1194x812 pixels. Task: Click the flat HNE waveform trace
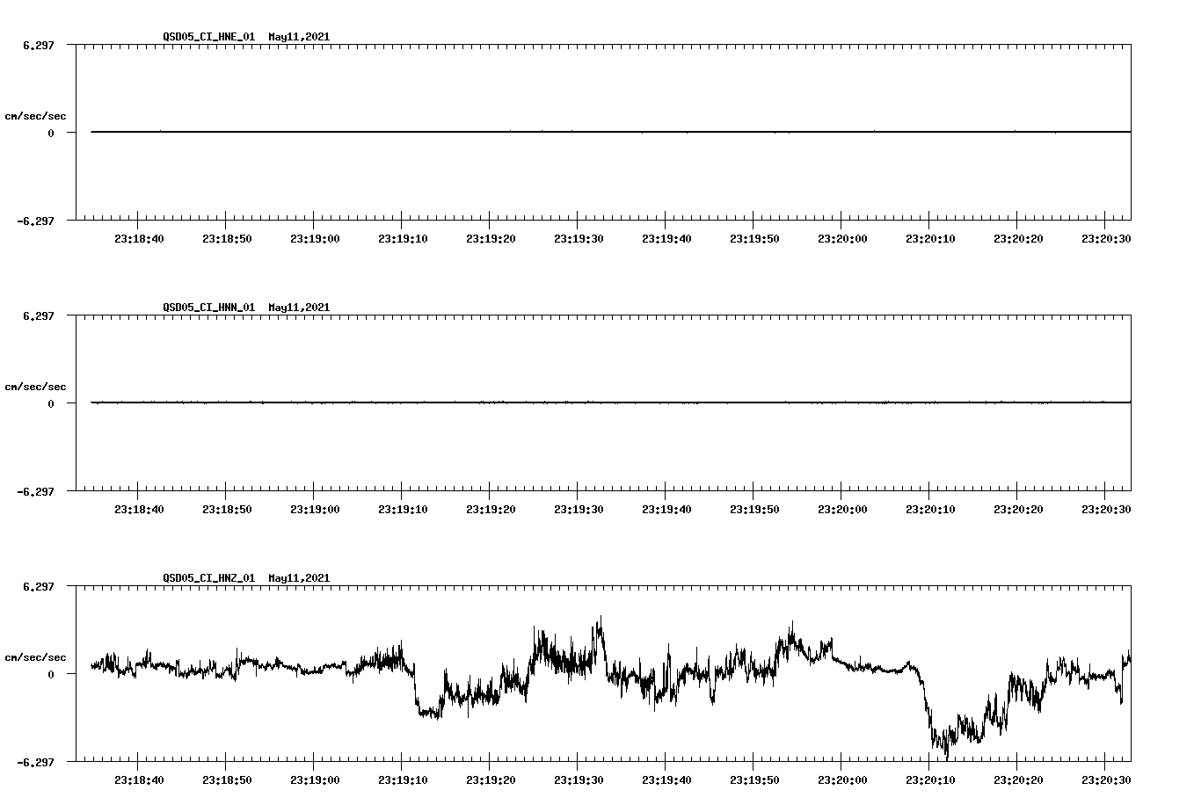528,132
